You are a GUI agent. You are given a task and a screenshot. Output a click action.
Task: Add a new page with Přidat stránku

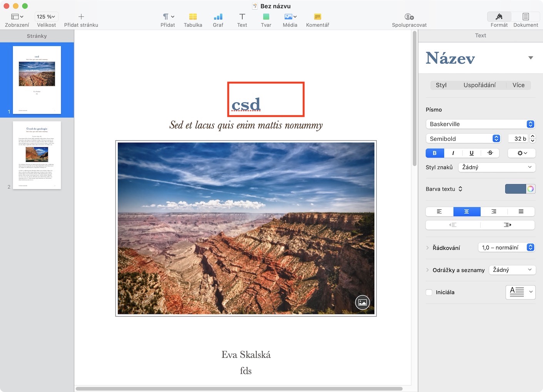[x=81, y=17]
